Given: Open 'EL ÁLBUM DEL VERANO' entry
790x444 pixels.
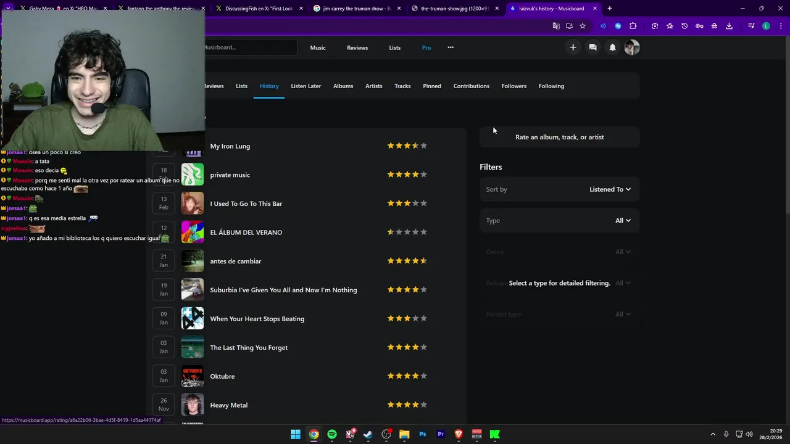Looking at the screenshot, I should (x=246, y=232).
